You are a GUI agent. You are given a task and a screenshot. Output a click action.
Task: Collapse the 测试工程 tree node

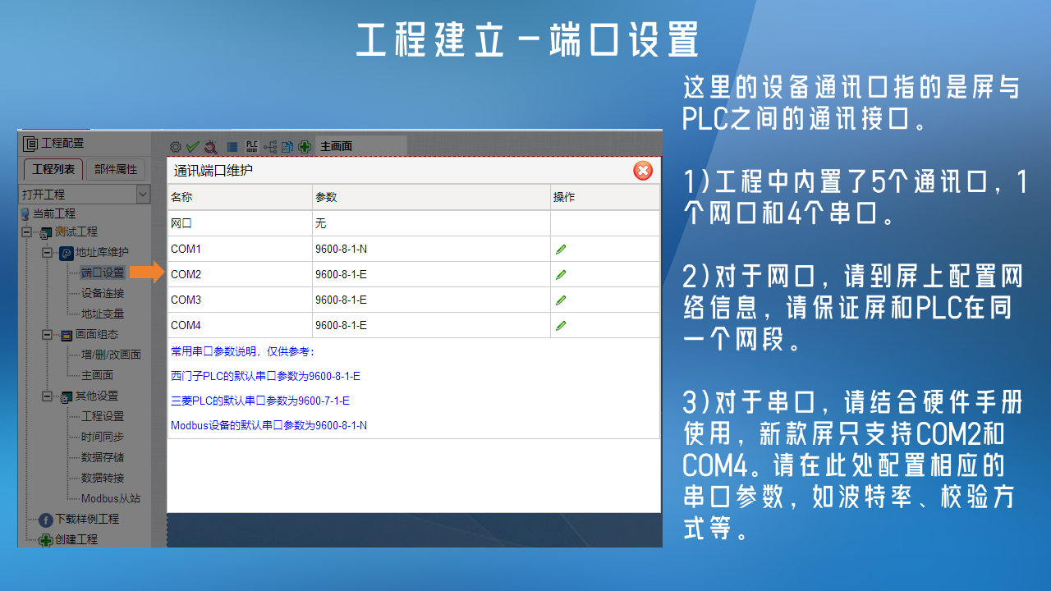(x=26, y=232)
